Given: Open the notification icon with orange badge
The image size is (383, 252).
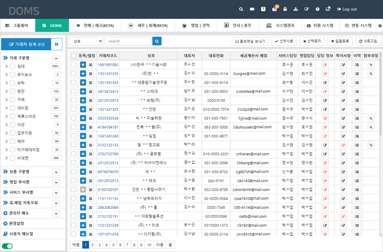Looking at the screenshot, I should [274, 9].
